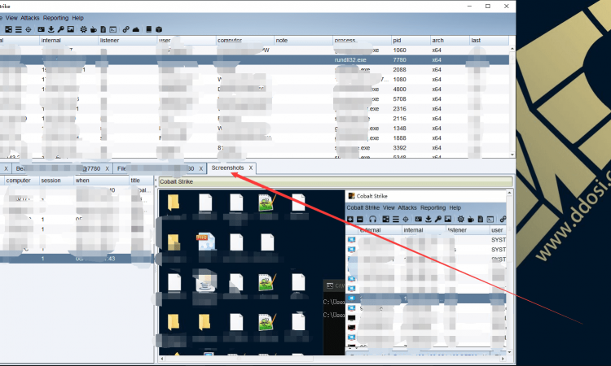Select the session row with pid 5708
The width and height of the screenshot is (611, 366).
pos(254,98)
